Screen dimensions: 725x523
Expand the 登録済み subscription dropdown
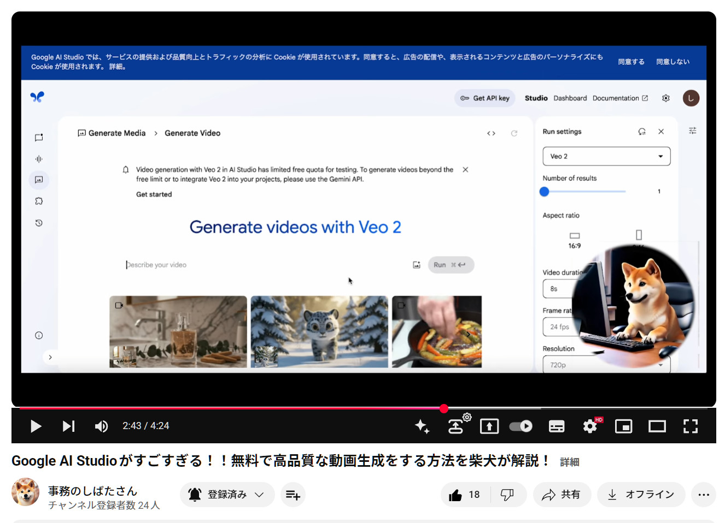tap(227, 495)
